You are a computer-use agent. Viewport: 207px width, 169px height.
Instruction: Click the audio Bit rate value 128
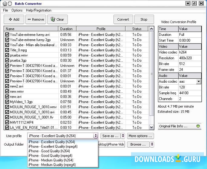coord(190,87)
